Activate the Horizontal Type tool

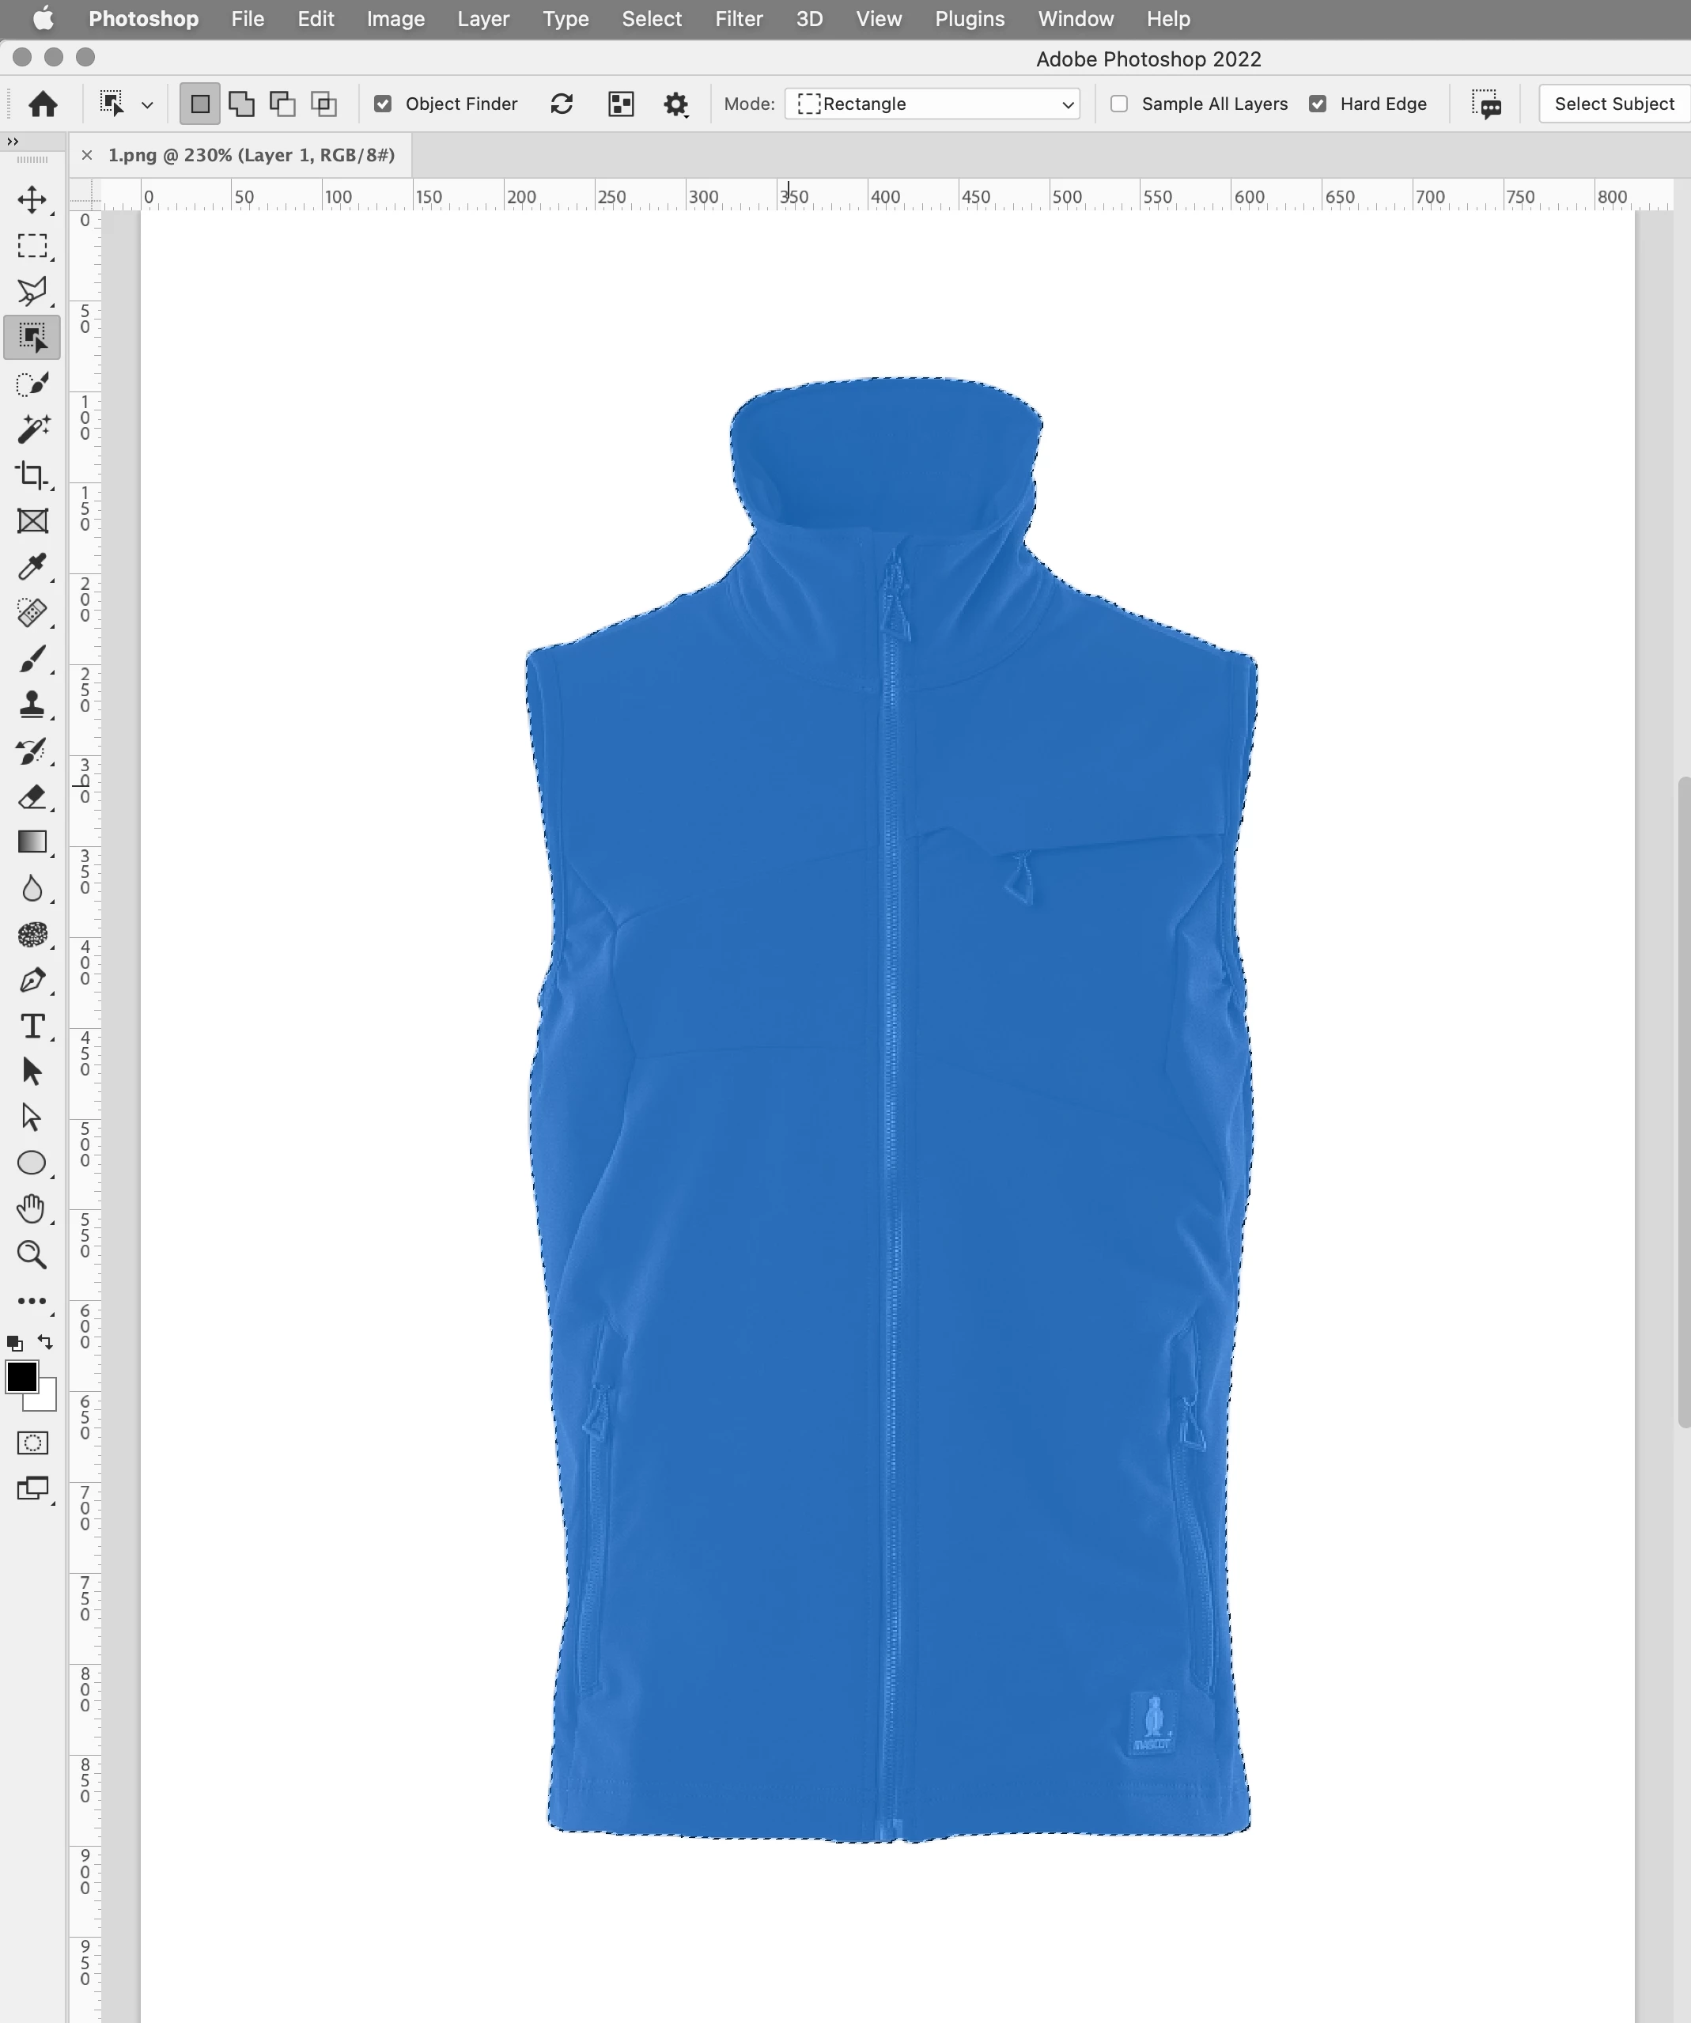click(x=32, y=1027)
